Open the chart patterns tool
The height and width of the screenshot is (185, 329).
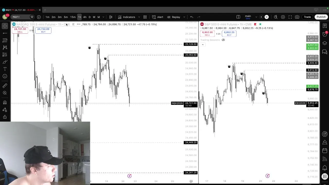[x=5, y=48]
